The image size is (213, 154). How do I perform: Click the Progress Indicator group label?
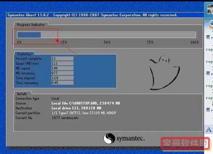(x=31, y=25)
